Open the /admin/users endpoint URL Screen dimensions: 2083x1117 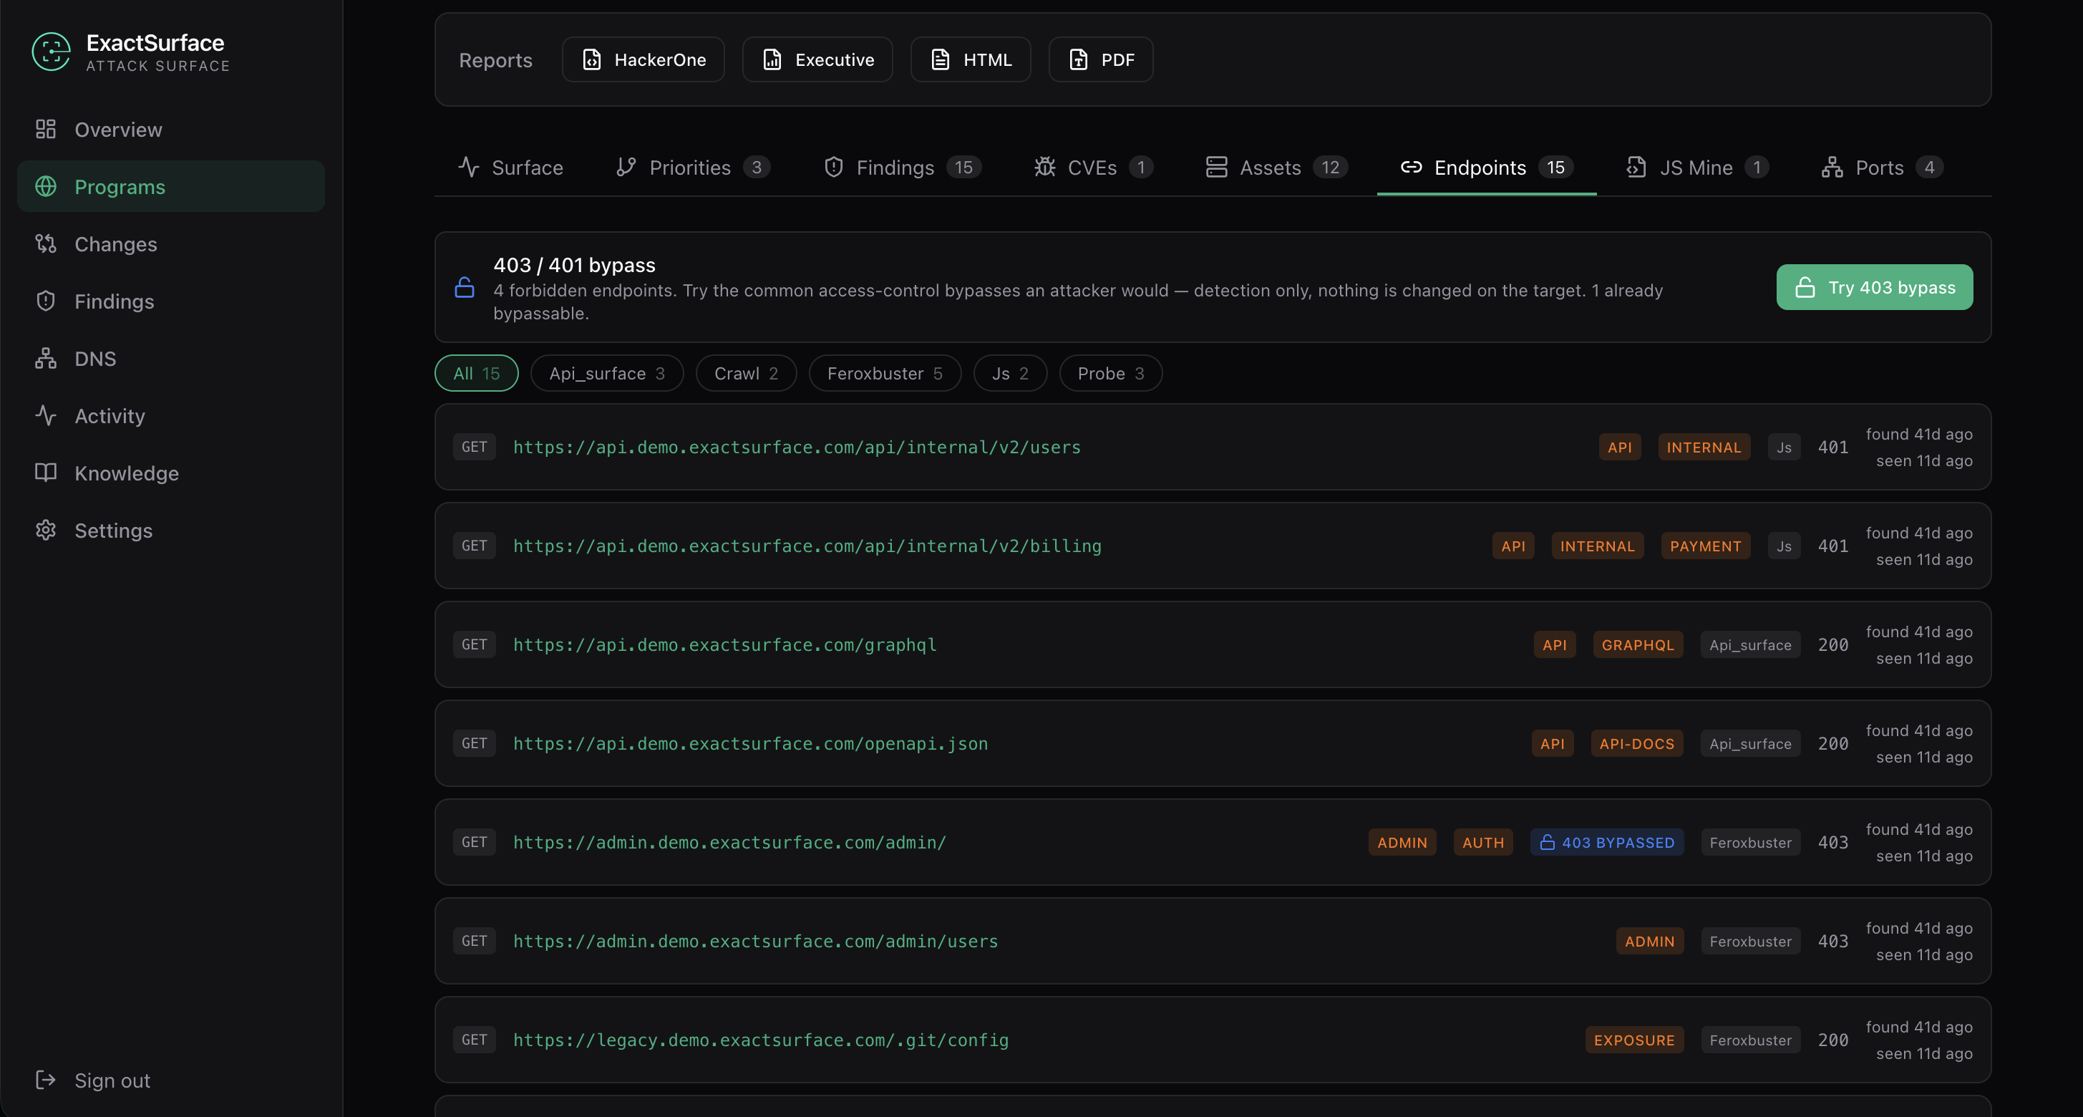tap(755, 942)
